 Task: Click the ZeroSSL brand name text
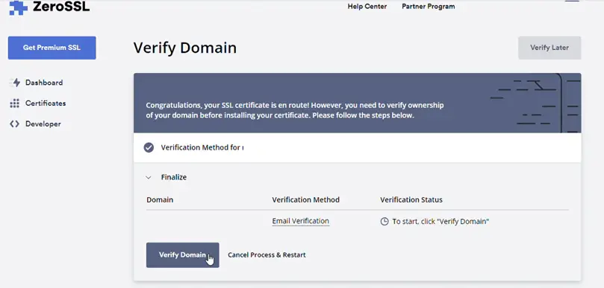61,6
